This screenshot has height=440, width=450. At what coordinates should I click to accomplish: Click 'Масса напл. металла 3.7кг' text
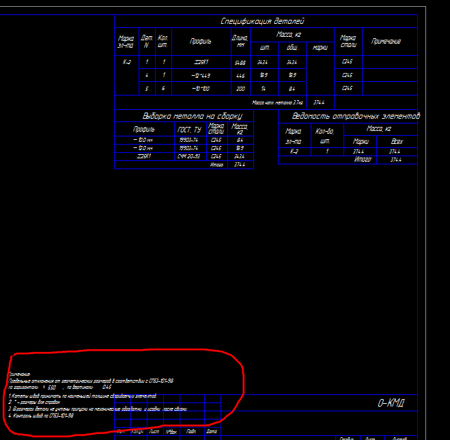coord(277,102)
